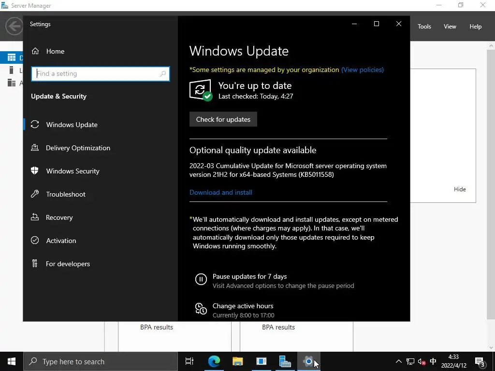Click the search magnifier in Find a setting
Screen dimensions: 495x371
point(163,74)
